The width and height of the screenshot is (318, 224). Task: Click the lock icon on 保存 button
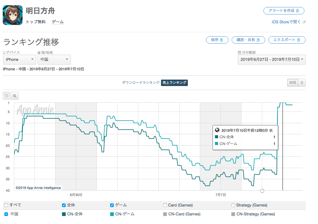221,40
